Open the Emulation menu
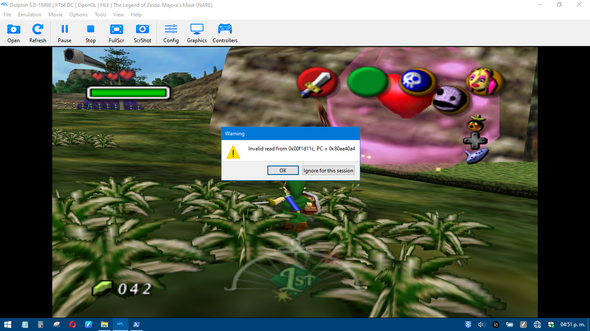 29,15
